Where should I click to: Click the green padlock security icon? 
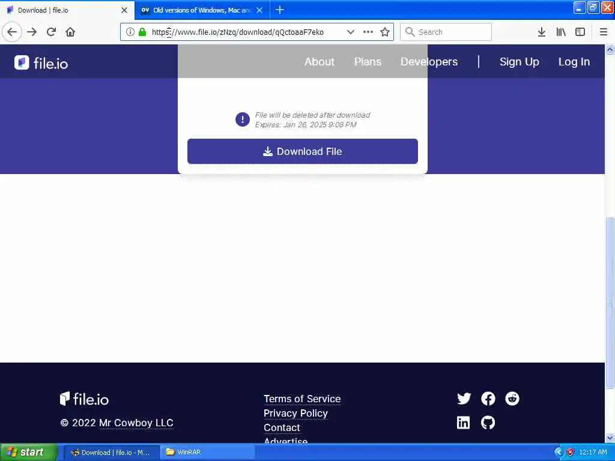pyautogui.click(x=142, y=32)
